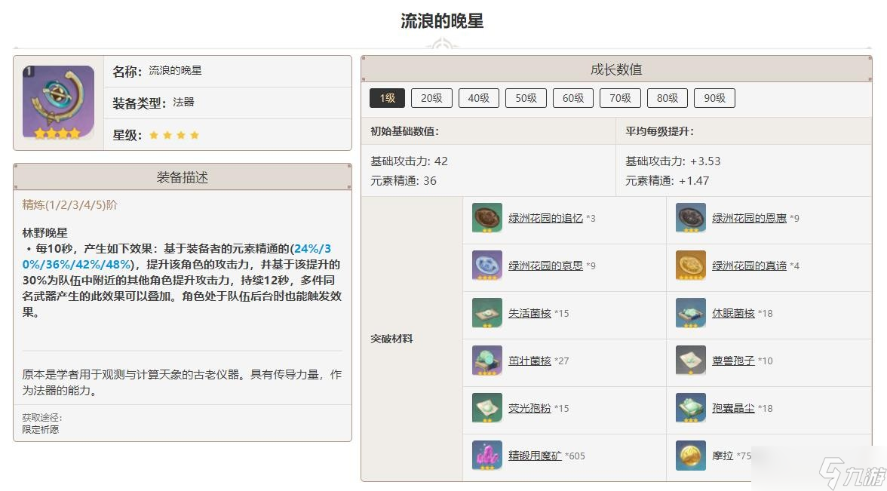
Task: Switch to the 40级 level tab
Action: click(x=479, y=98)
